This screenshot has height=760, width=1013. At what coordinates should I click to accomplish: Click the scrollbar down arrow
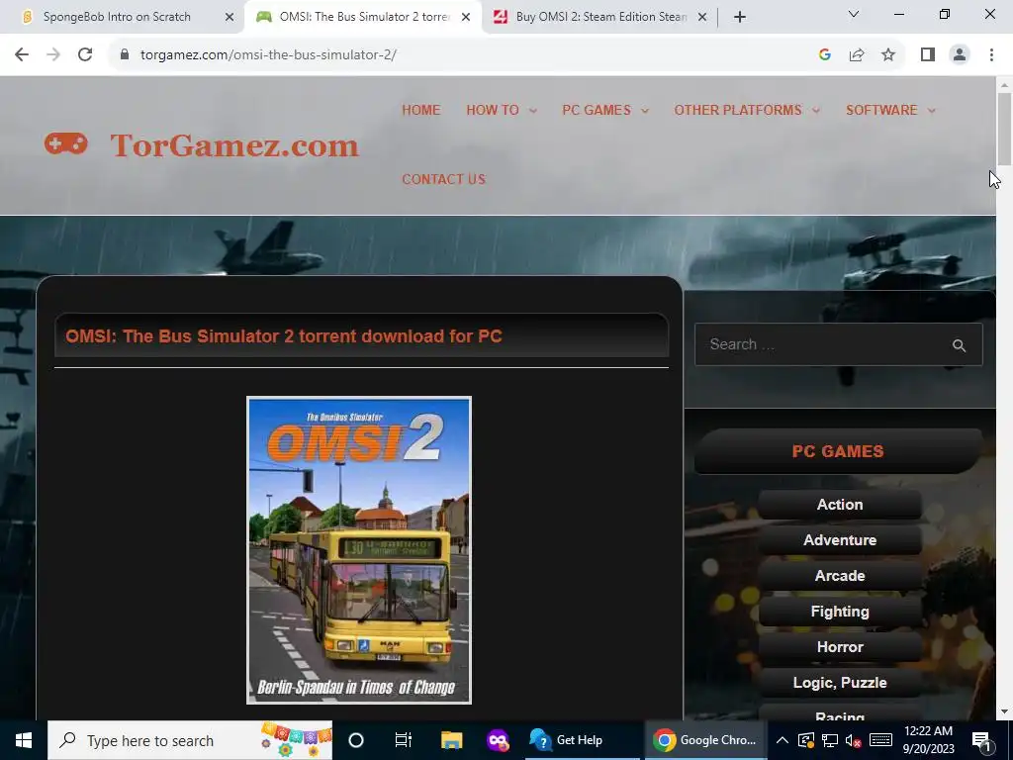1004,712
